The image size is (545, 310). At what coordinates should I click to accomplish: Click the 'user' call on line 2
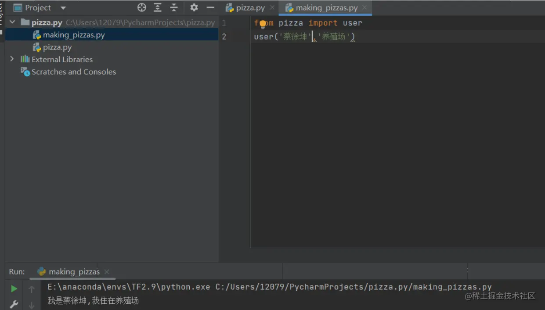(264, 36)
